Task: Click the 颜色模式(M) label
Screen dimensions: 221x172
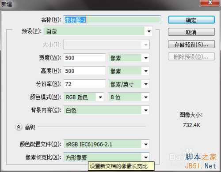Action: [46, 97]
